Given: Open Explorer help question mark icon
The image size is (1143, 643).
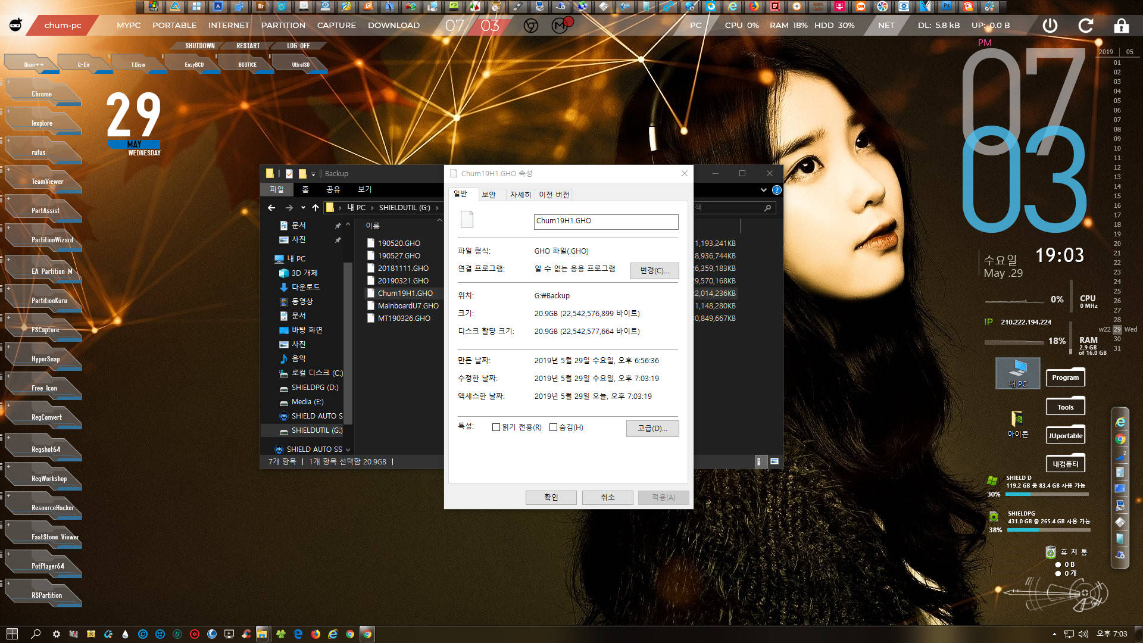Looking at the screenshot, I should [776, 190].
